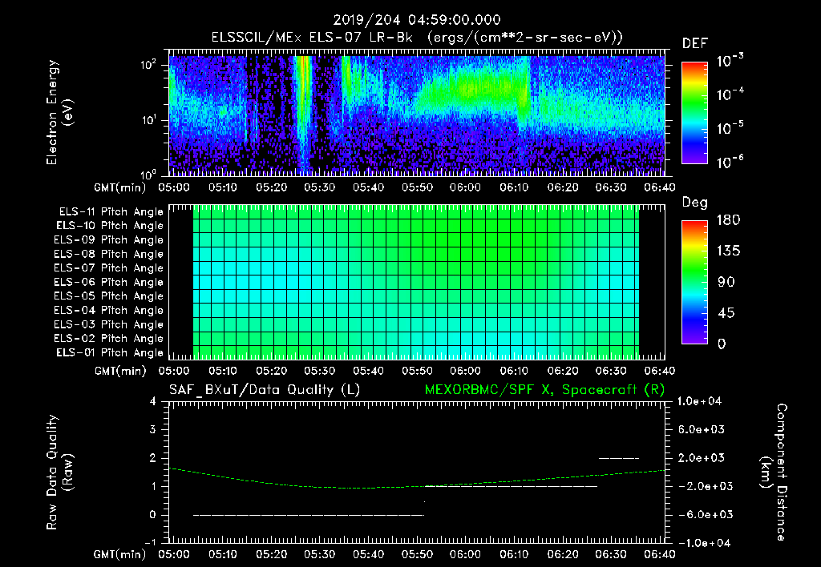The width and height of the screenshot is (821, 567).
Task: Click 'SAF_BXuT/Data Quality (L)' legend text
Action: pos(265,390)
